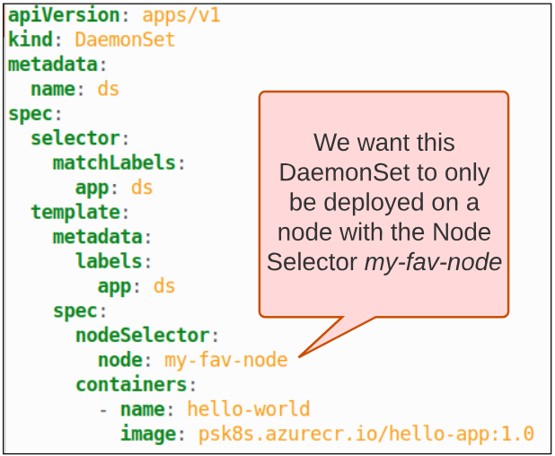This screenshot has width=555, height=456.
Task: Click the ds value under matchLabels
Action: [x=142, y=188]
